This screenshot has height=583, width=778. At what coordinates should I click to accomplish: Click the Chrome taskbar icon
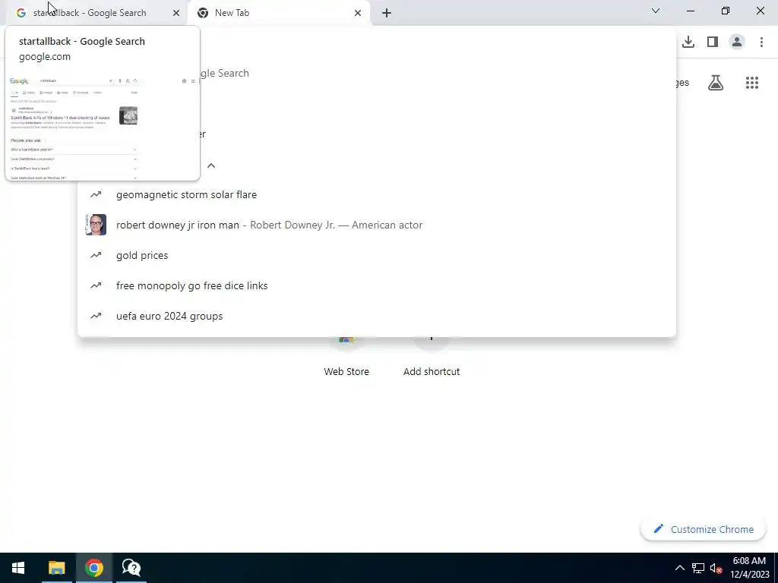(93, 568)
